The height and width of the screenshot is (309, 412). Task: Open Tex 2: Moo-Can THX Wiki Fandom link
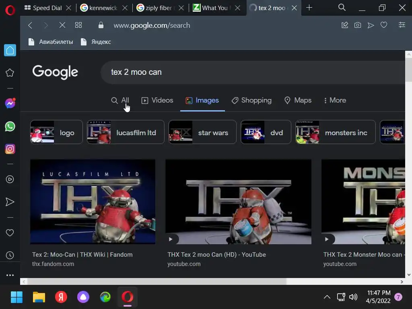click(82, 255)
